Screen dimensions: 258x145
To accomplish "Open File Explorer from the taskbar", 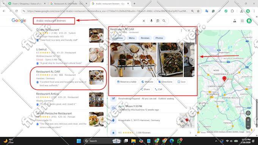I will pos(133,141).
